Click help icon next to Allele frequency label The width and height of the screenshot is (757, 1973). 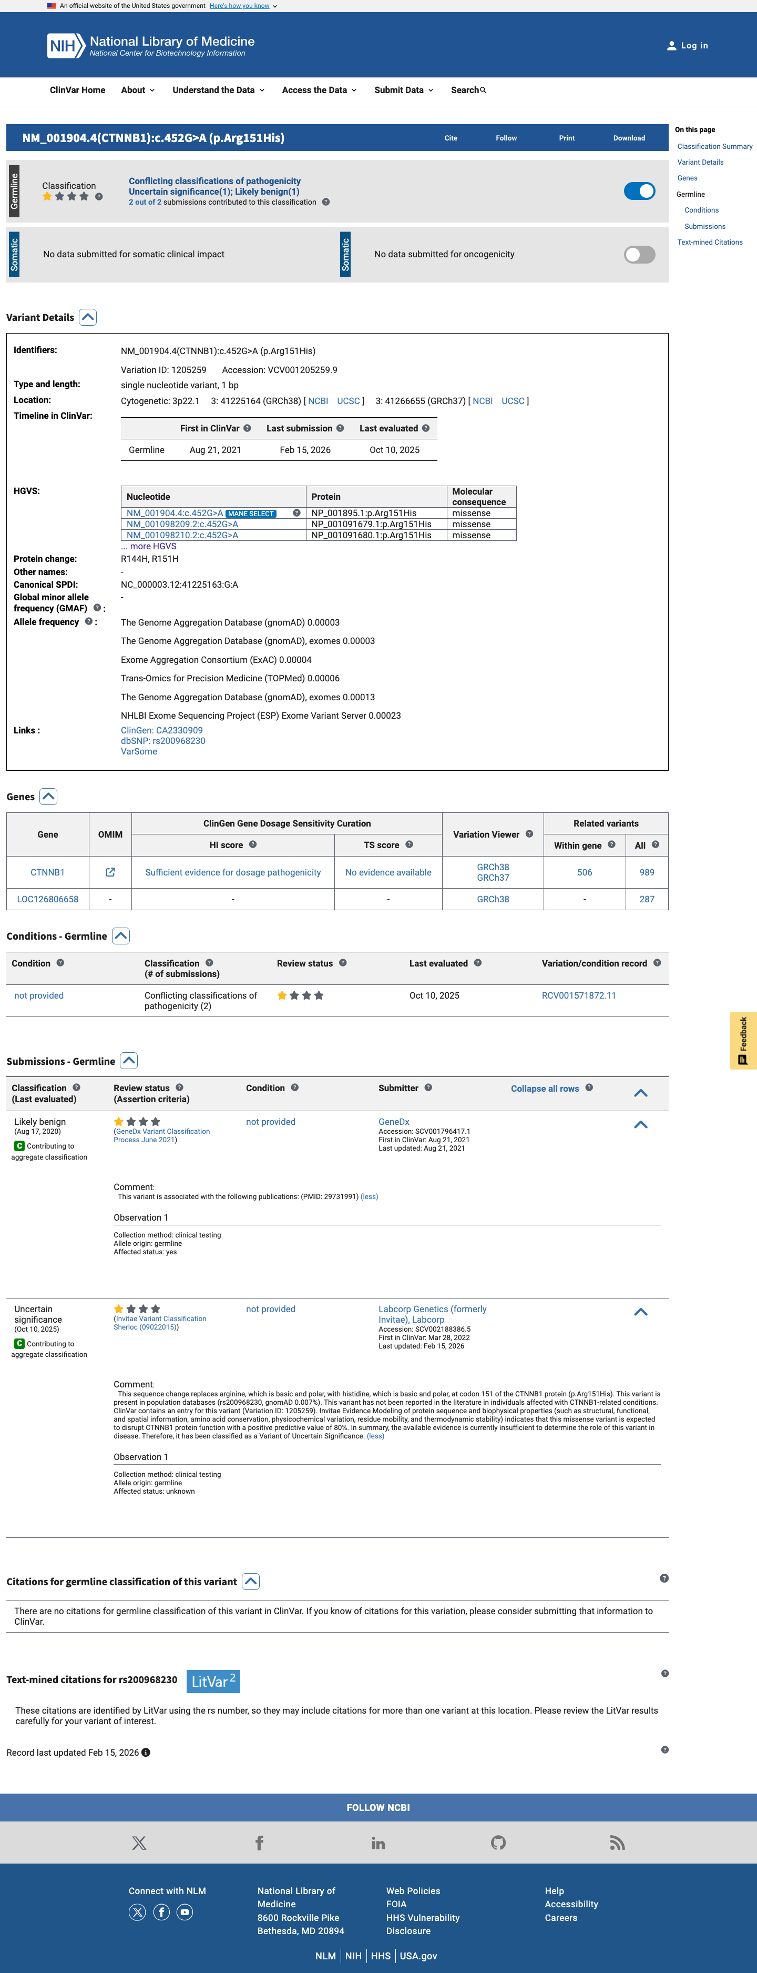[x=89, y=621]
